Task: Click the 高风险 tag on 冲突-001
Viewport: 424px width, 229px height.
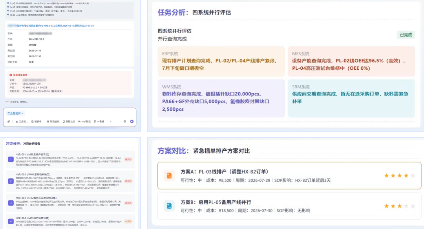Action: pyautogui.click(x=128, y=159)
